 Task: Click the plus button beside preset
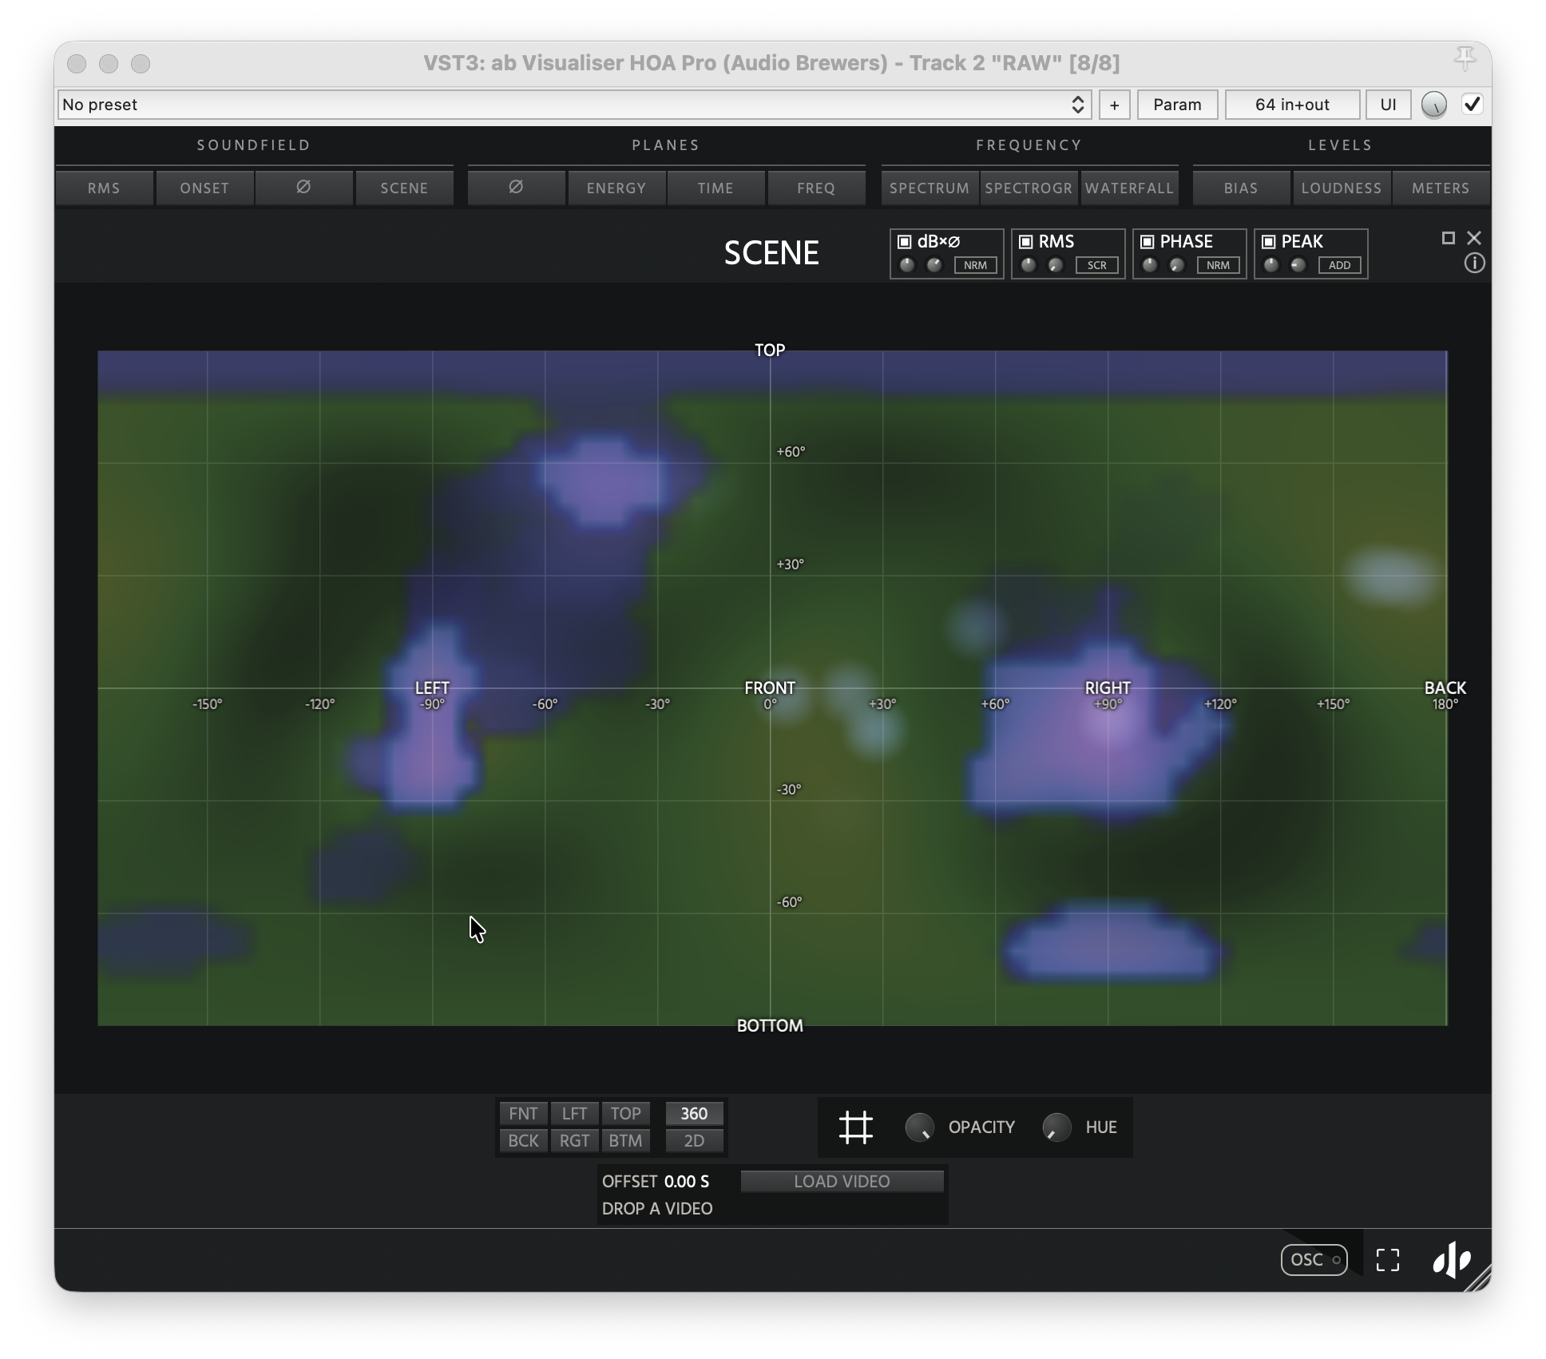click(x=1114, y=105)
